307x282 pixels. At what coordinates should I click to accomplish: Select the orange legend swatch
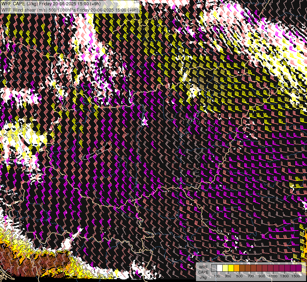pyautogui.click(x=236, y=268)
